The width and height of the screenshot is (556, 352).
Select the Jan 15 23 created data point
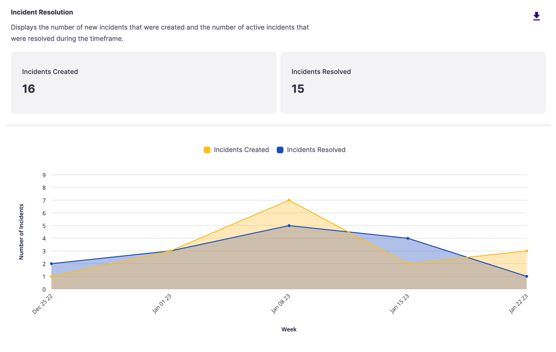(408, 264)
